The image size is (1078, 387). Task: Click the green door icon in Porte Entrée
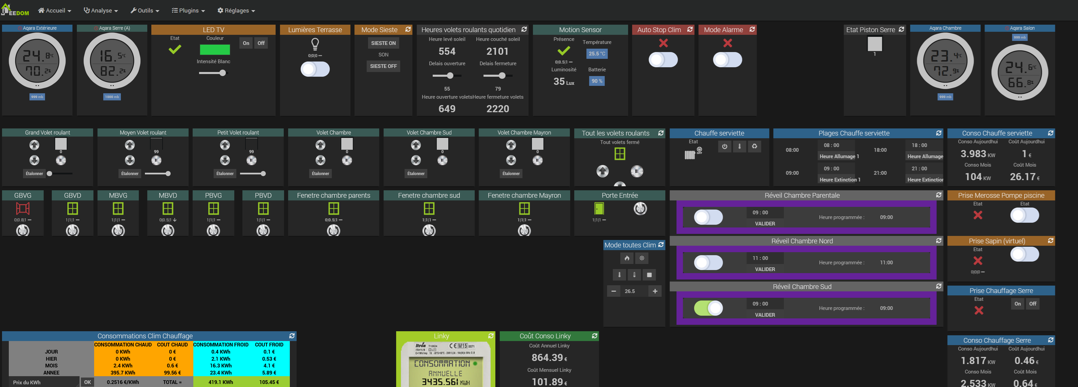(599, 209)
